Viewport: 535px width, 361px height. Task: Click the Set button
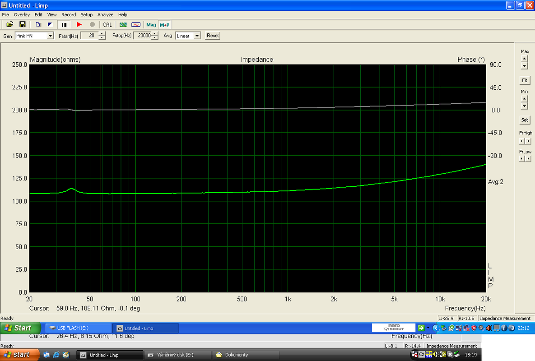click(525, 120)
